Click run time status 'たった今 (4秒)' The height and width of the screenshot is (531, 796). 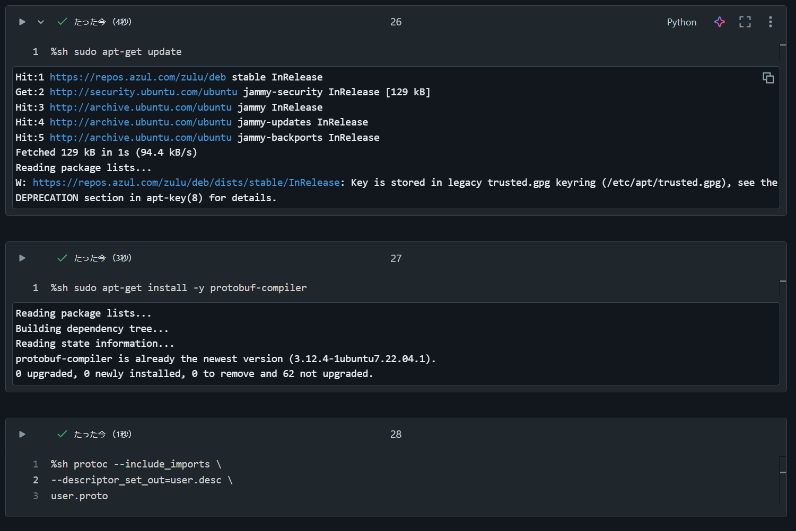click(x=103, y=22)
